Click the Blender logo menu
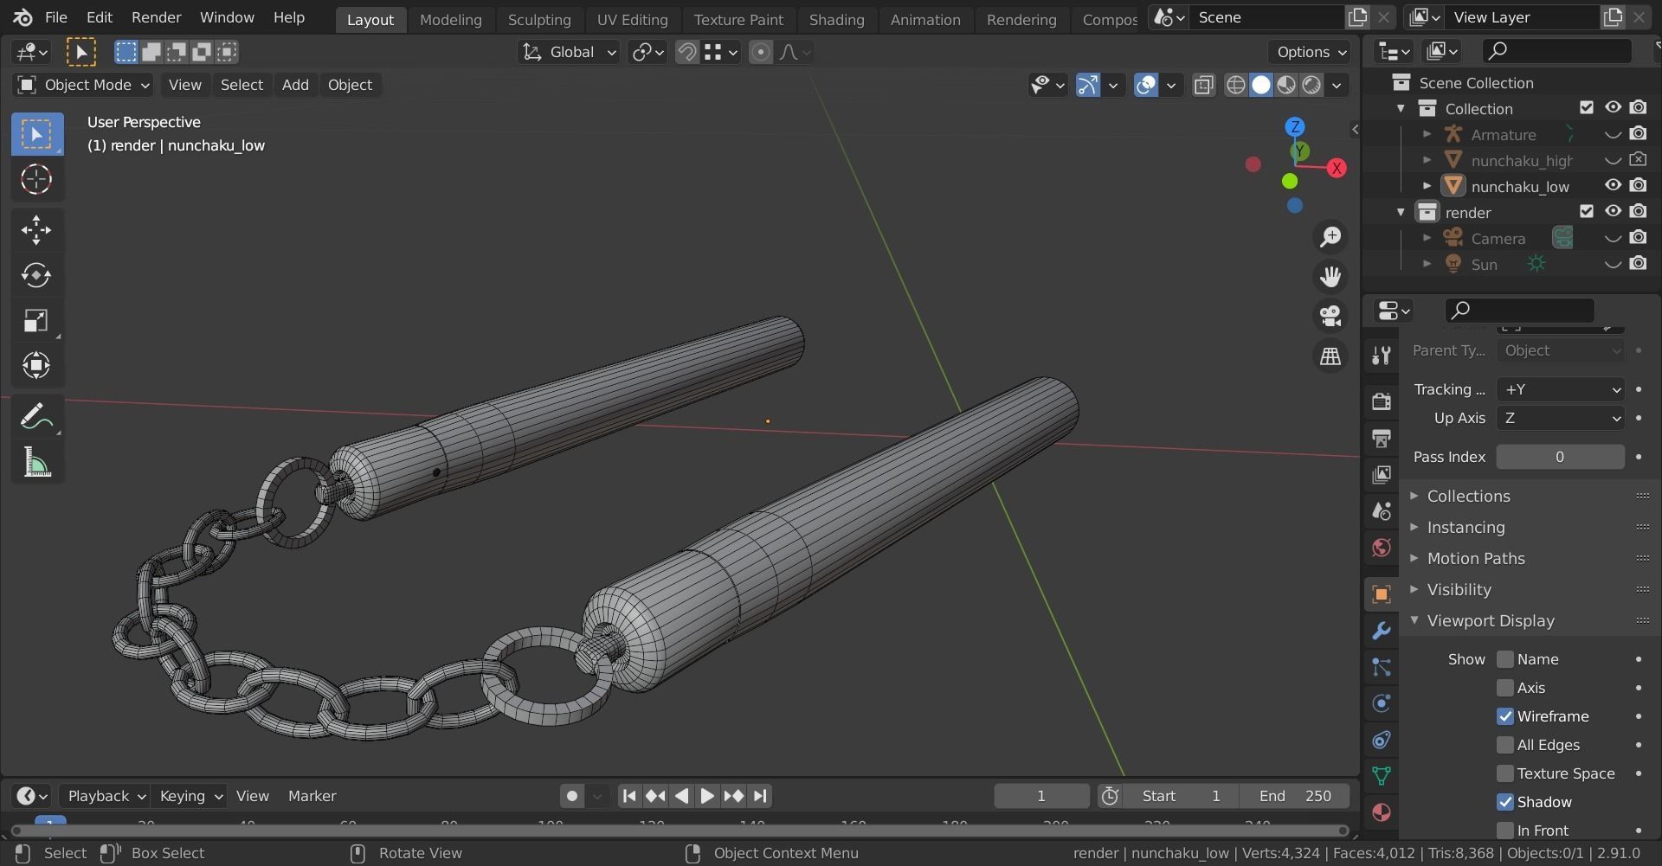This screenshot has height=866, width=1662. [x=23, y=17]
